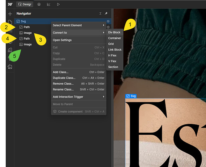Open the style selectors icon in sidebar
The width and height of the screenshot is (206, 167).
coord(10,50)
